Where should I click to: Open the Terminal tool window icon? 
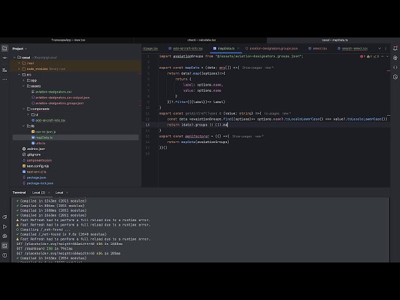click(5, 246)
